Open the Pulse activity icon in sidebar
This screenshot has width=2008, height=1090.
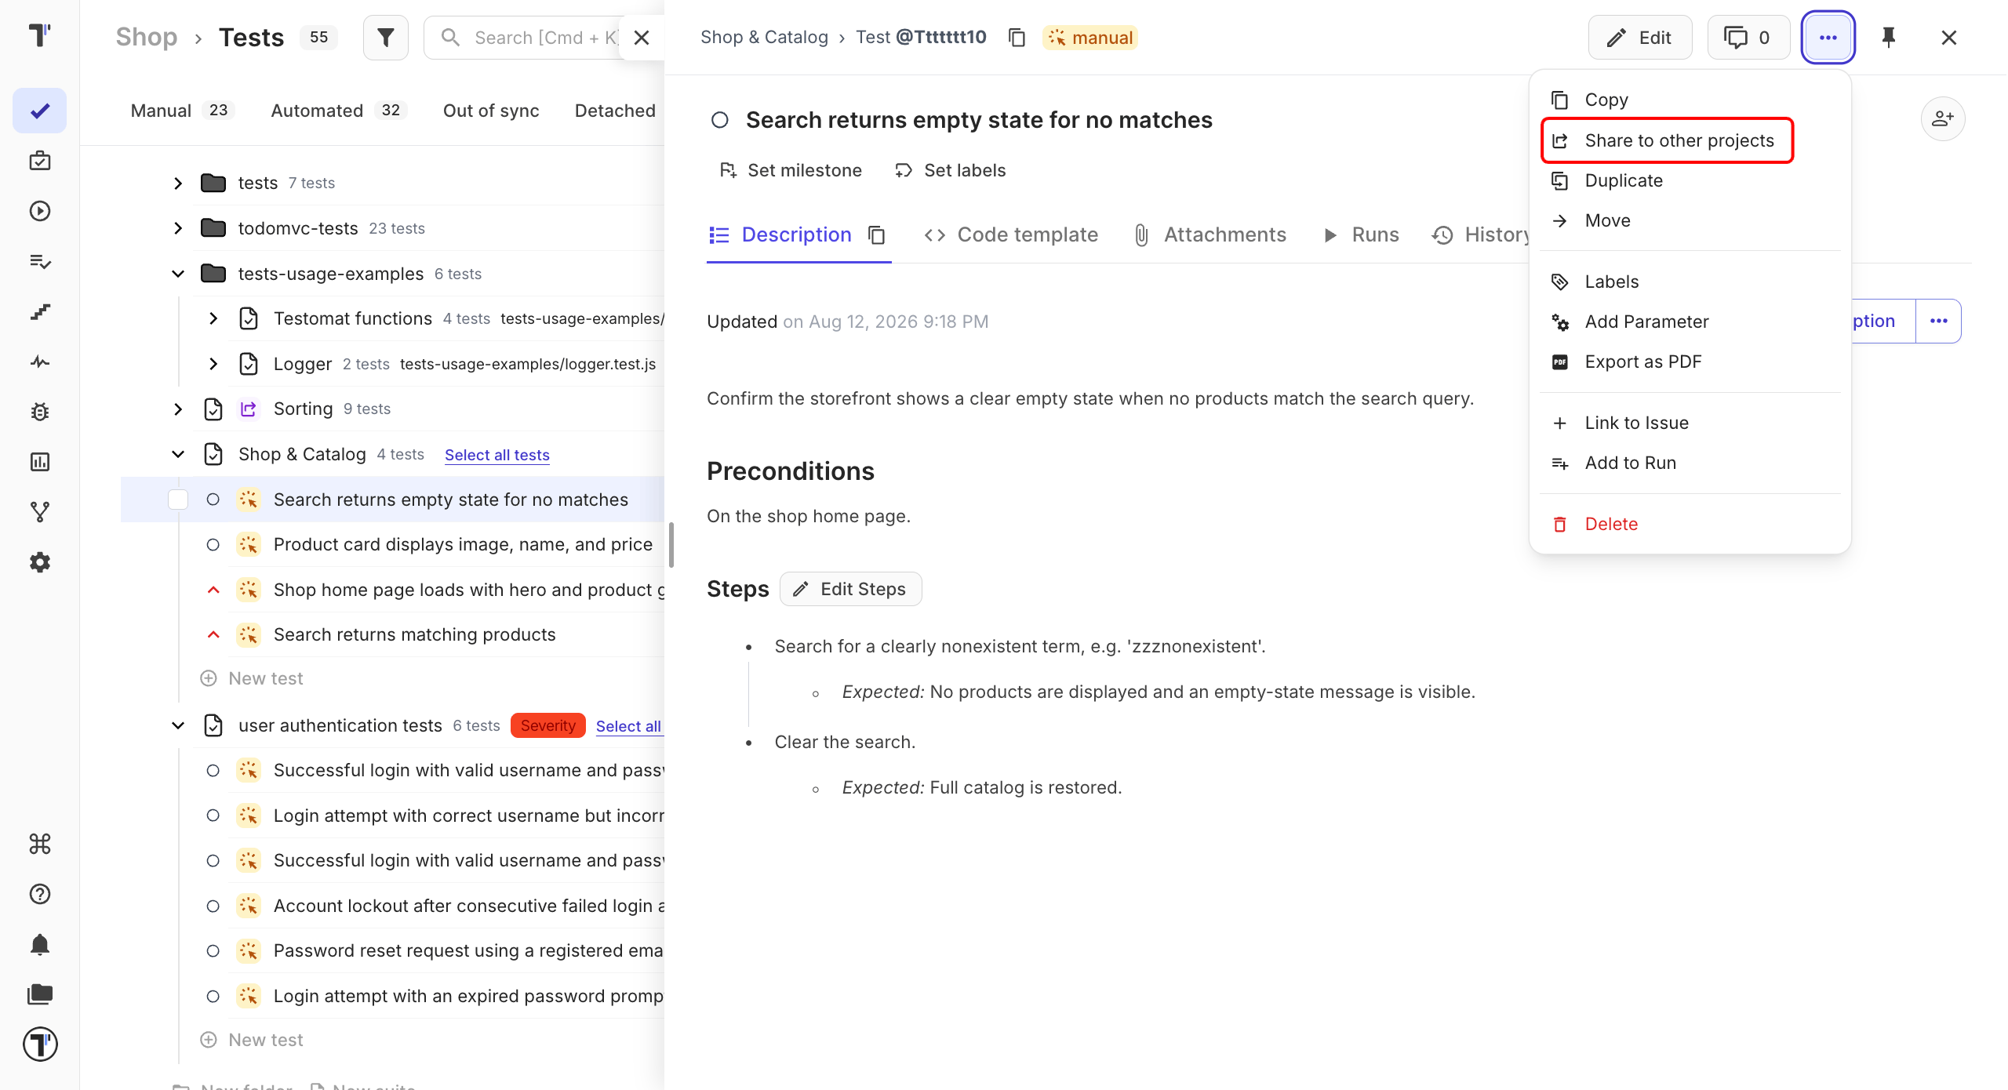click(40, 362)
